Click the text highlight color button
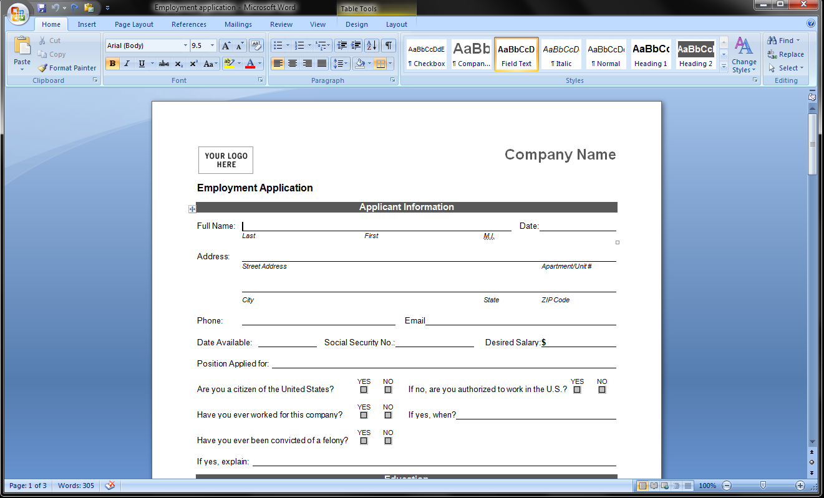This screenshot has height=498, width=824. coord(229,64)
